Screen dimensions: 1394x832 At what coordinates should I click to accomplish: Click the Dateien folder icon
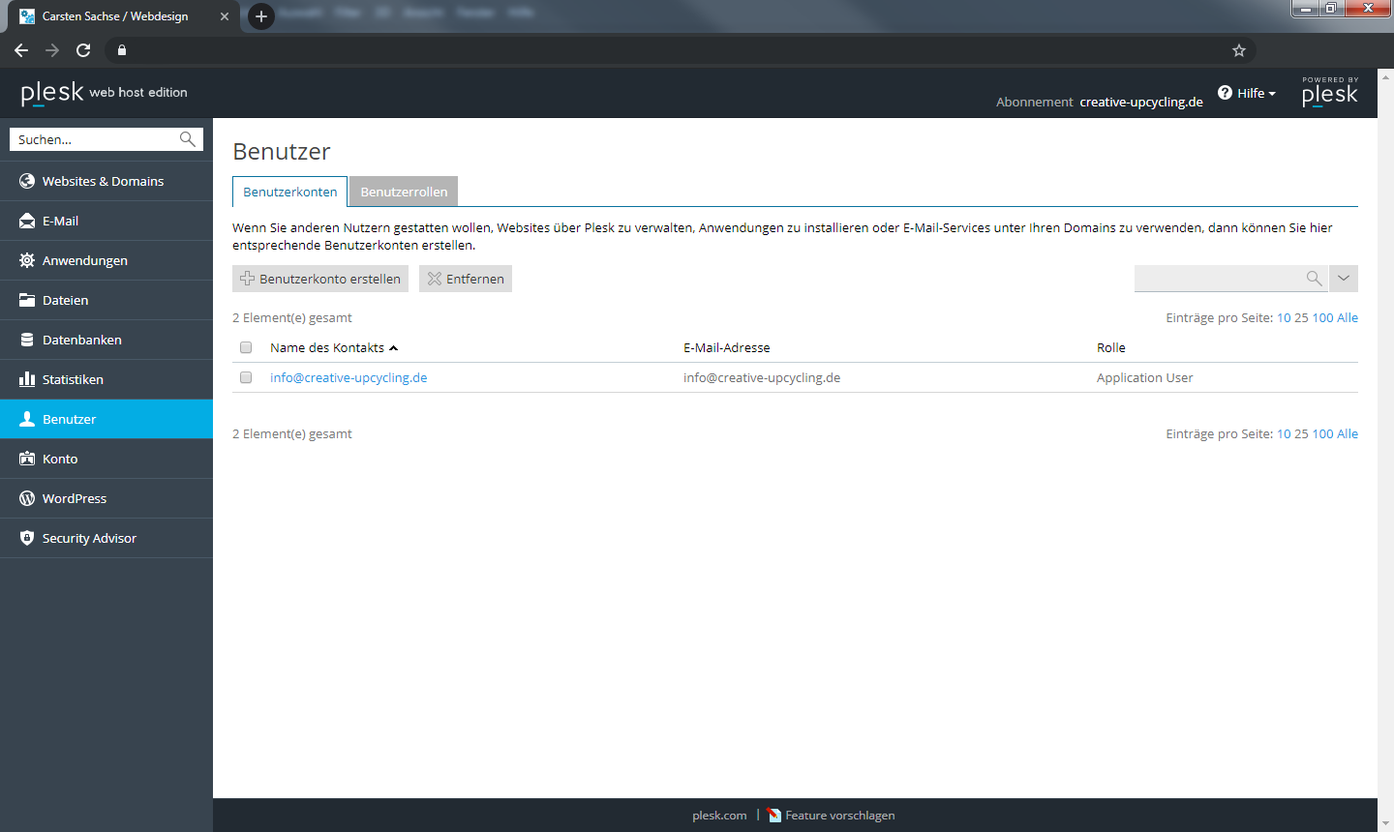click(x=27, y=300)
